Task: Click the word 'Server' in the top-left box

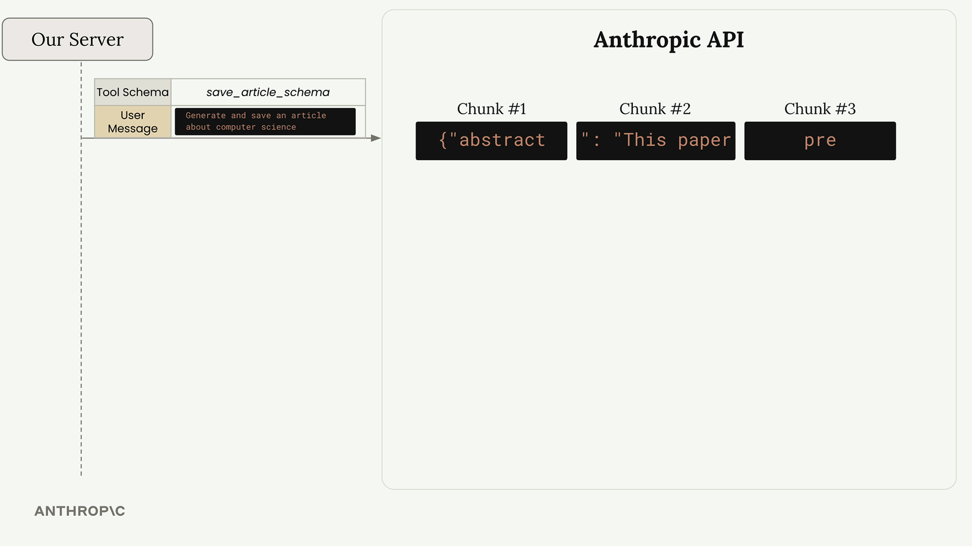Action: coord(96,39)
